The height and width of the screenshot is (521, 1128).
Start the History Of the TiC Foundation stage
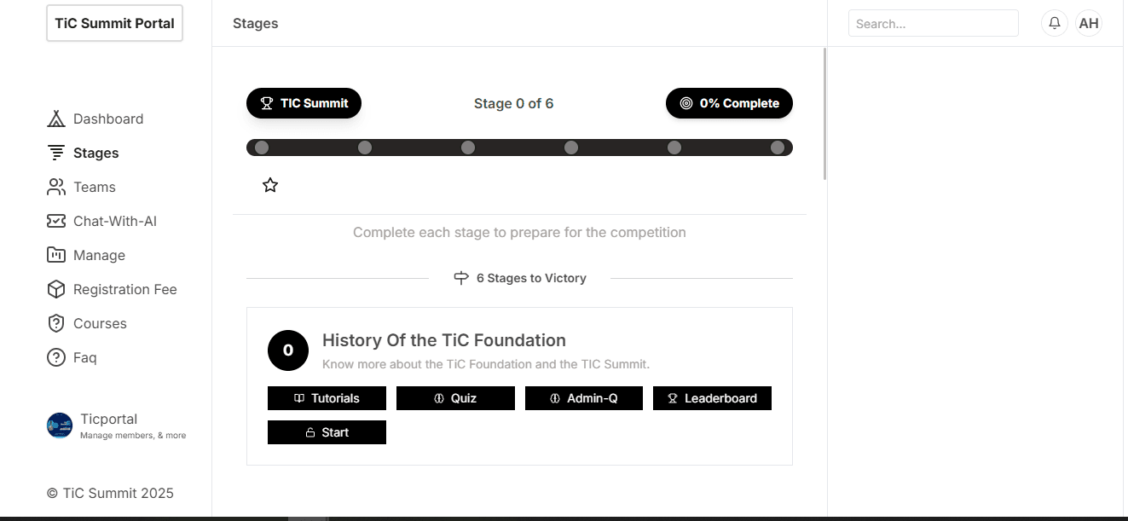[327, 432]
